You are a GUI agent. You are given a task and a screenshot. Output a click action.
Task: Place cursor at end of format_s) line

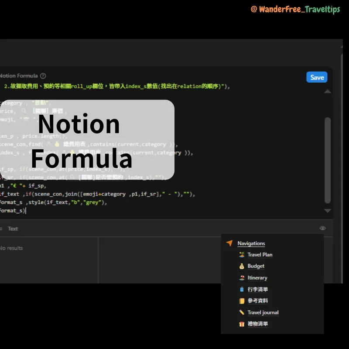click(26, 211)
